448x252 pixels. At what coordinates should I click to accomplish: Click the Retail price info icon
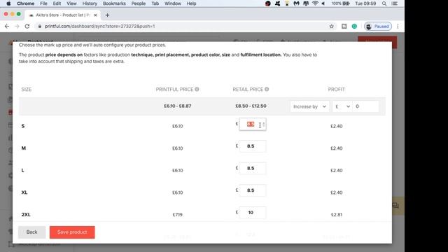click(267, 89)
